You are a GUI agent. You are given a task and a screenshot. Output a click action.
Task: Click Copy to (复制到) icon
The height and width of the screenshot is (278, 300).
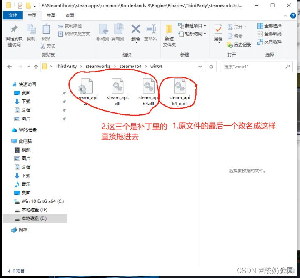click(x=118, y=29)
